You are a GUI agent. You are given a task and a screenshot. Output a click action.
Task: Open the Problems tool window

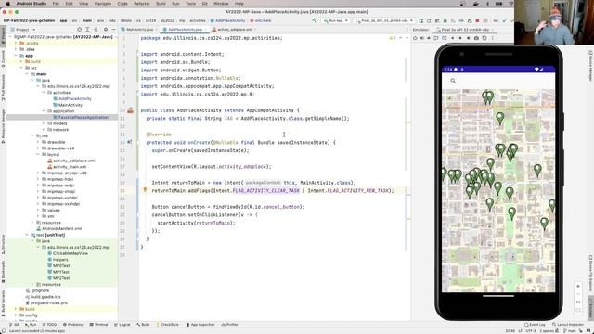(72, 325)
